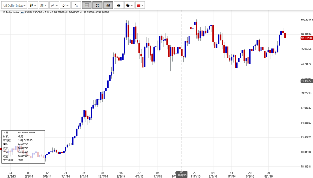This screenshot has height=178, width=313.
Task: Click the H:98.42500 value in chart header
Action: pos(73,12)
